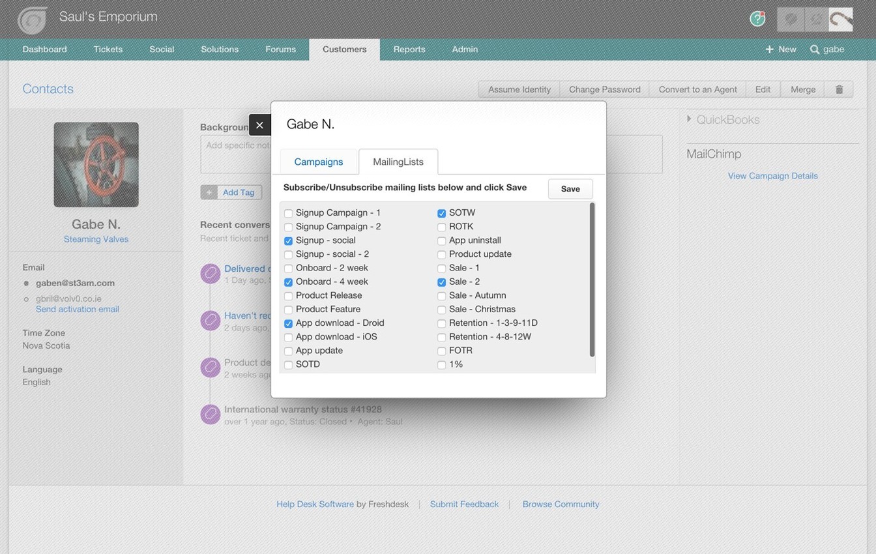The image size is (876, 554).
Task: Click the search magnifier icon
Action: tap(815, 50)
